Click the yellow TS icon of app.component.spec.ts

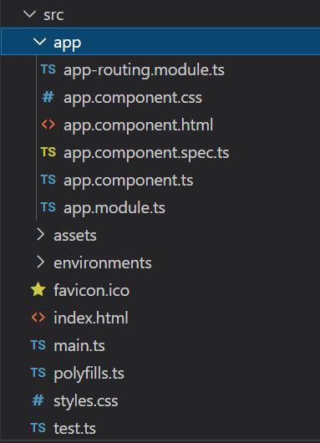tap(48, 152)
